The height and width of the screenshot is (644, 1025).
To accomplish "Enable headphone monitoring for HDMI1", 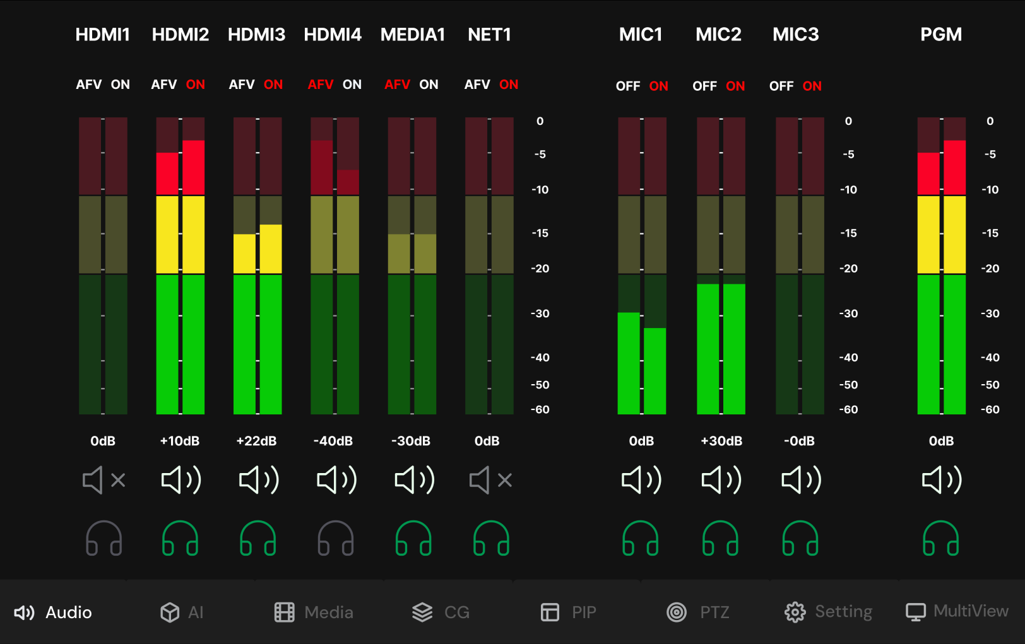I will [x=104, y=538].
